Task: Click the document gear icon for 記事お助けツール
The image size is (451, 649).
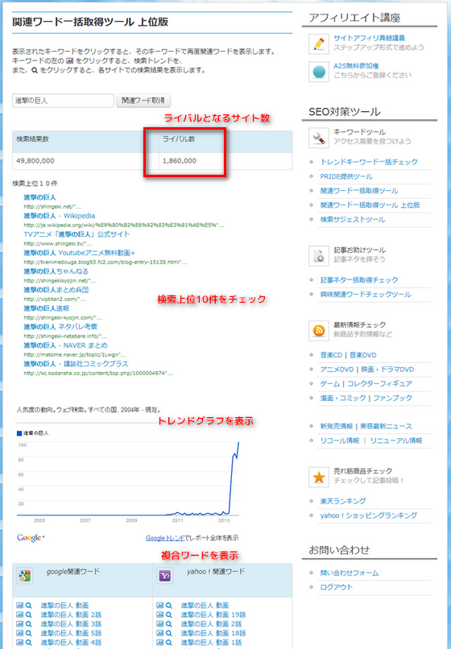Action: [x=319, y=256]
